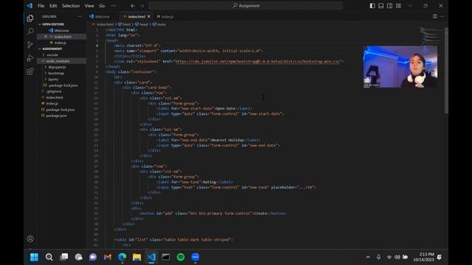Screen dimensions: 472x265
Task: Expand the .vscode folder
Action: (x=44, y=55)
